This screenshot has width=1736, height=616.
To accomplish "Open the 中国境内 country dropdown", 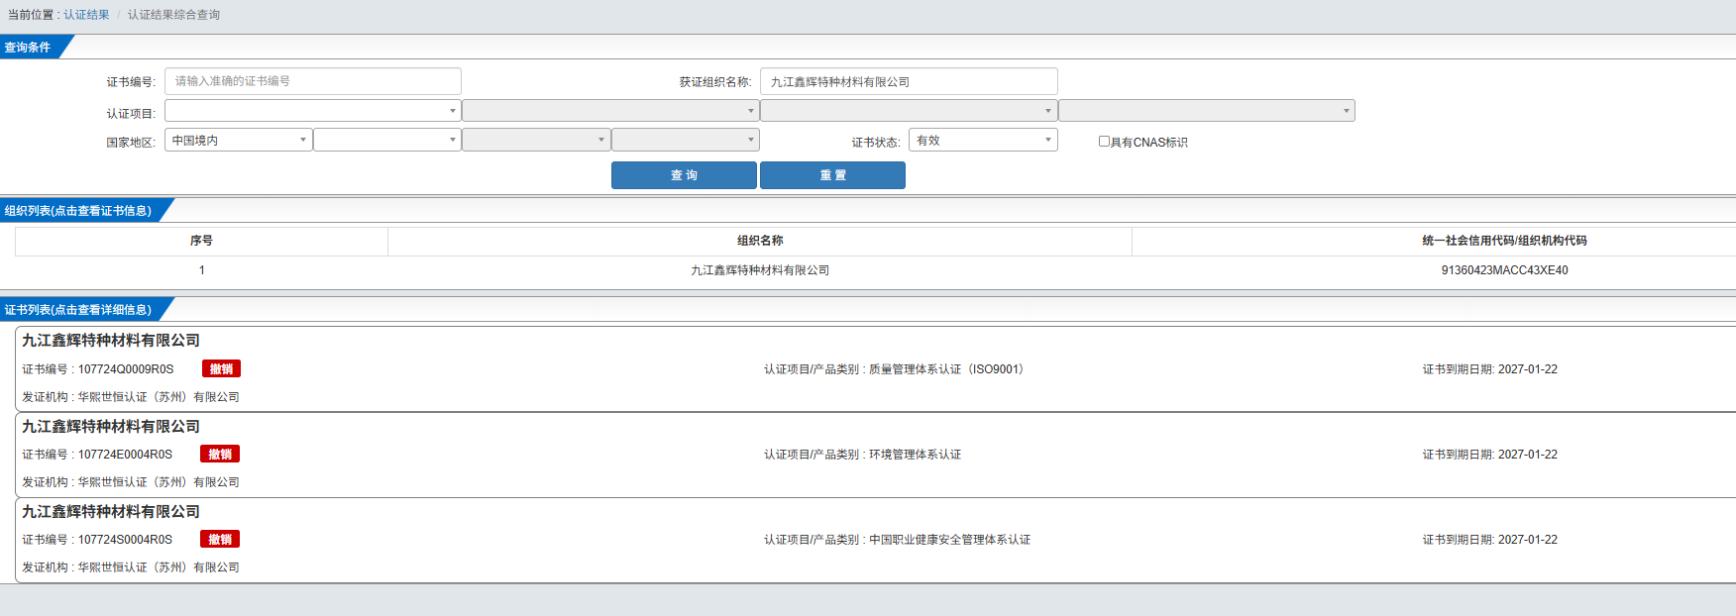I will (239, 140).
